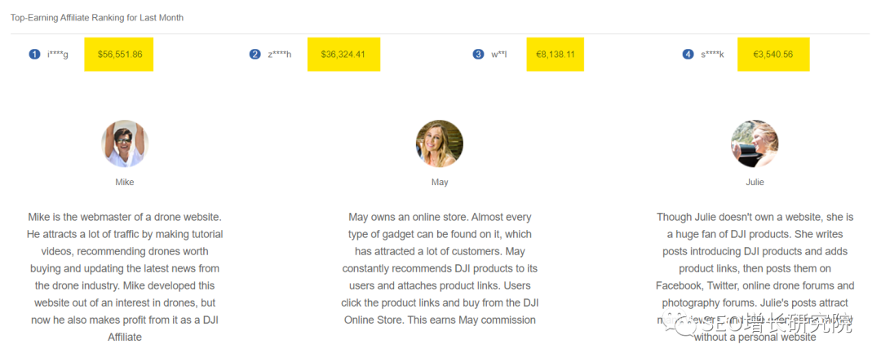Click Mike's drone webmaster description paragraph
This screenshot has height=362, width=881.
coord(125,277)
